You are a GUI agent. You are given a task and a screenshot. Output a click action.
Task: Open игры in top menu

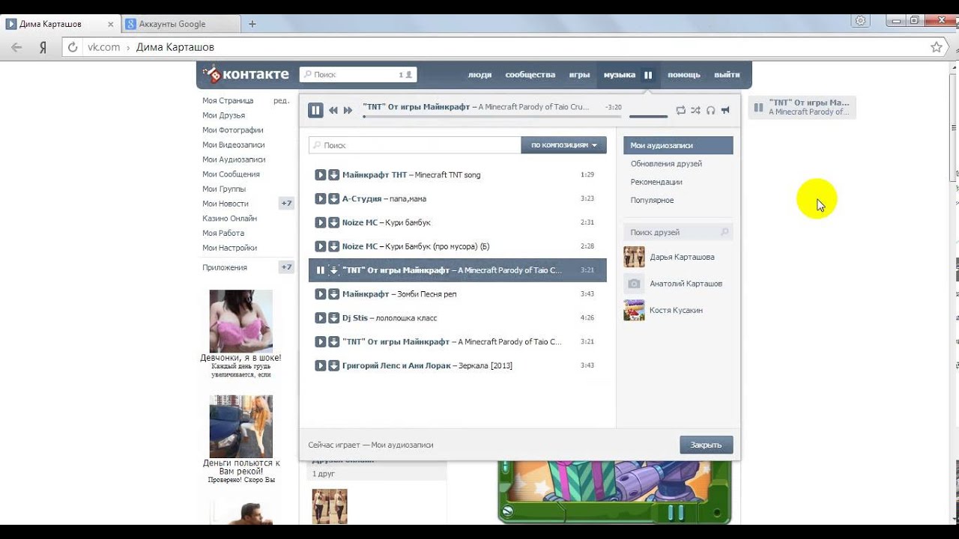tap(579, 75)
